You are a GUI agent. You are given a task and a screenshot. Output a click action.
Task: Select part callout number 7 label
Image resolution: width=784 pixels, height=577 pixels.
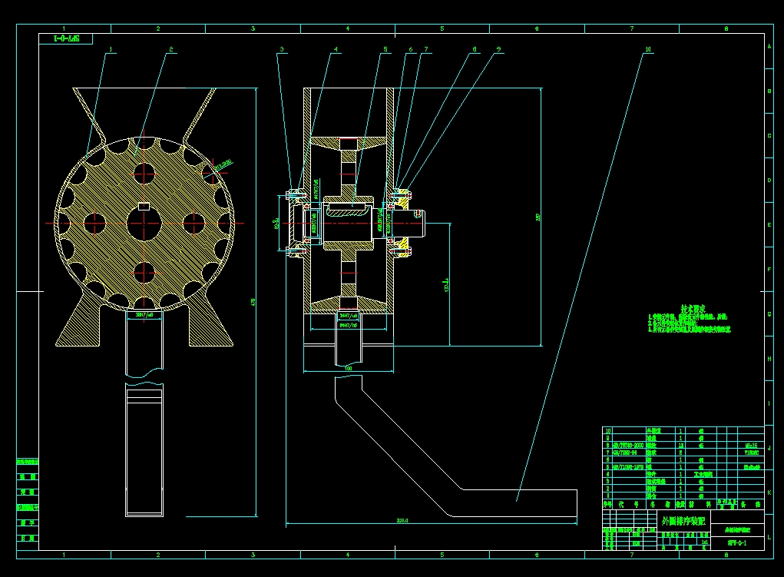pos(426,49)
